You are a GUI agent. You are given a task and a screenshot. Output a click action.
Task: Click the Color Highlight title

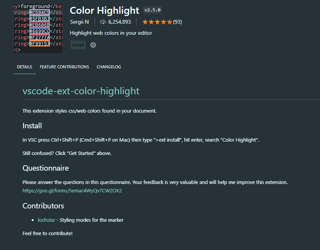tap(104, 10)
